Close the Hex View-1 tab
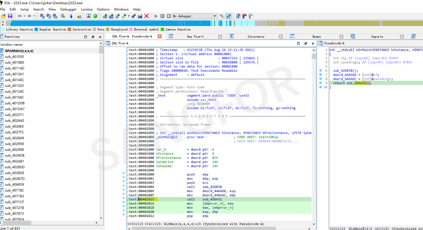The image size is (423, 230). pyautogui.click(x=220, y=36)
